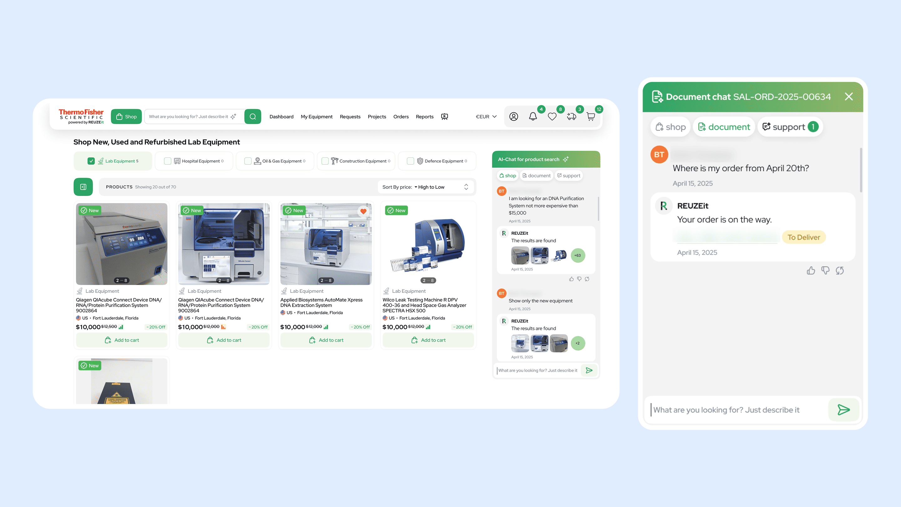This screenshot has width=901, height=507.
Task: Open the shopping cart icon
Action: [x=591, y=116]
